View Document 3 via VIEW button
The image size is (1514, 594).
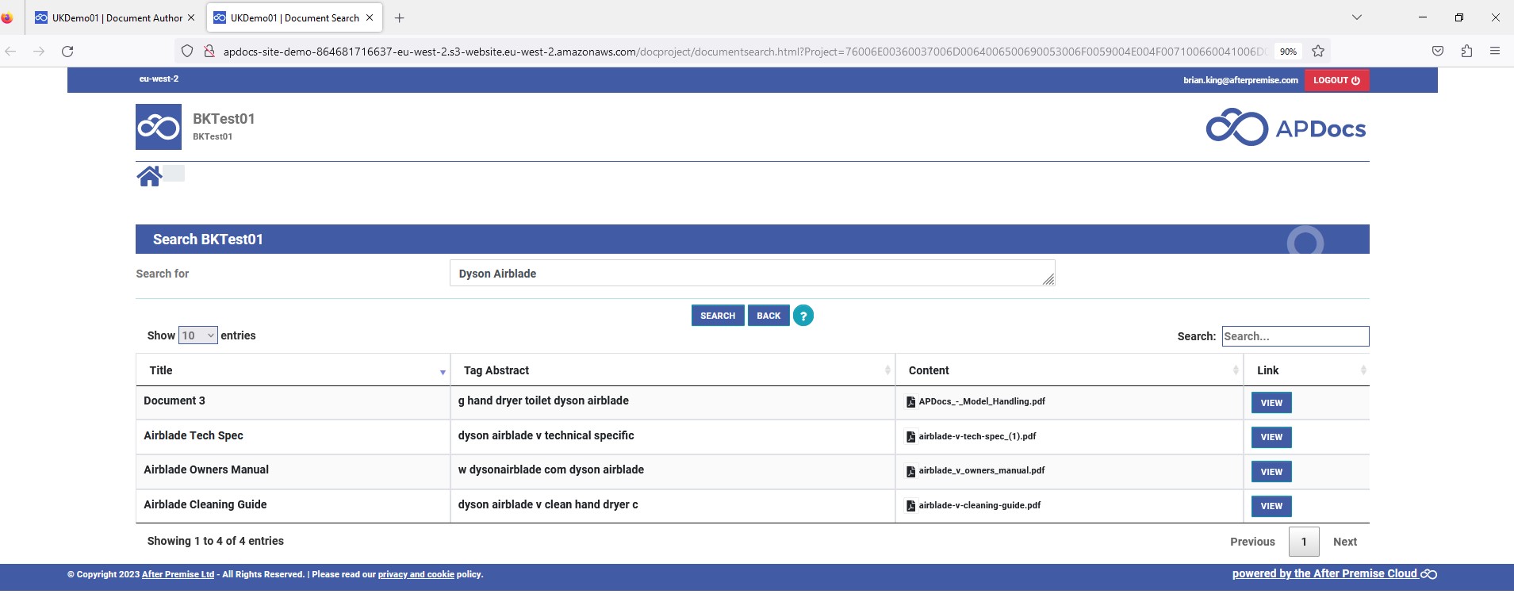(x=1271, y=403)
